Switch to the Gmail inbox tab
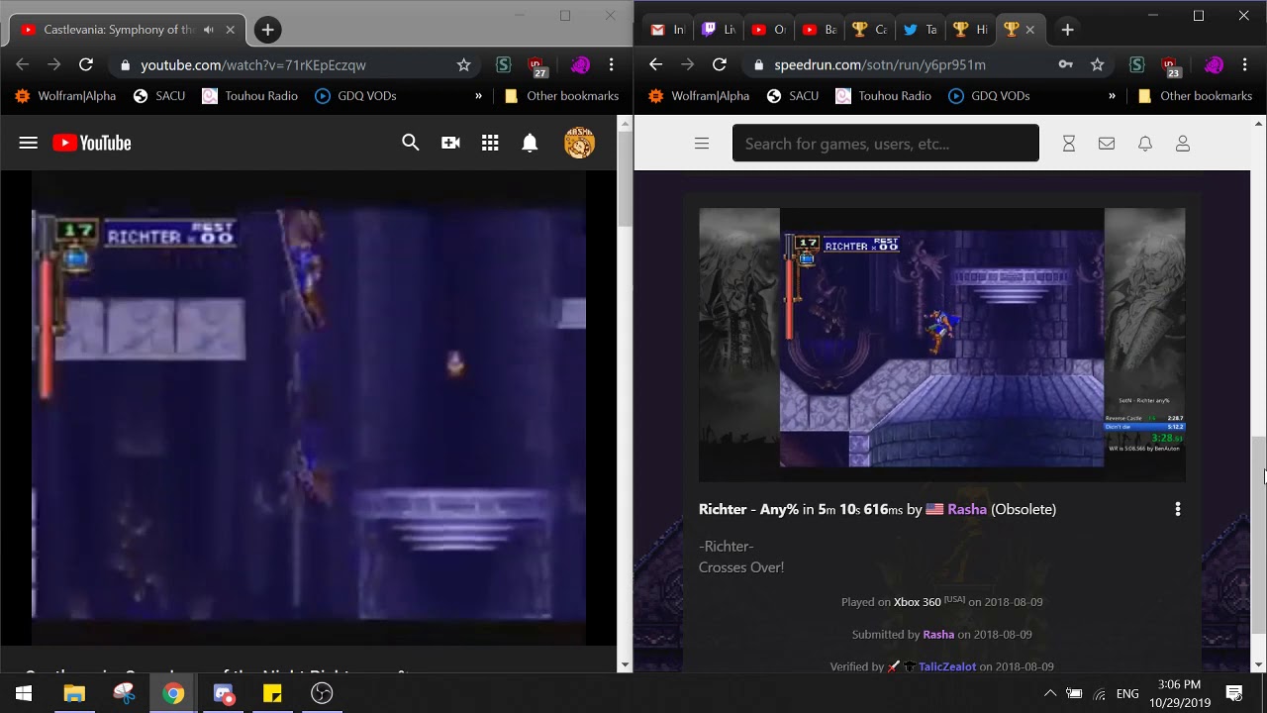The width and height of the screenshot is (1267, 713). point(668,30)
